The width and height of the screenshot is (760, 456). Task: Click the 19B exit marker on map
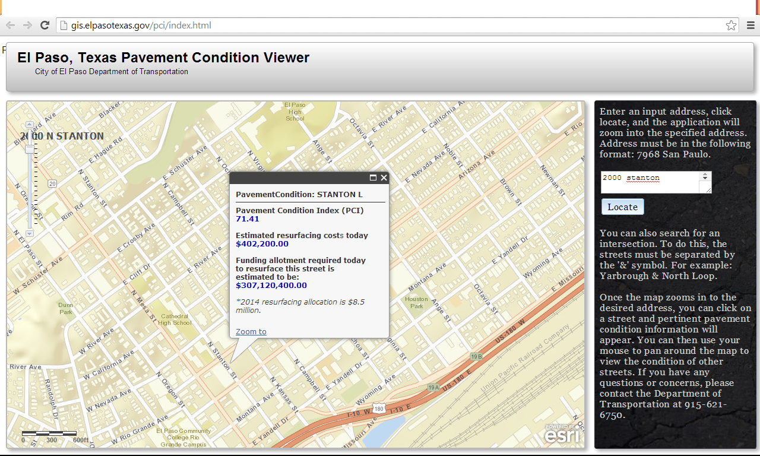(x=476, y=356)
